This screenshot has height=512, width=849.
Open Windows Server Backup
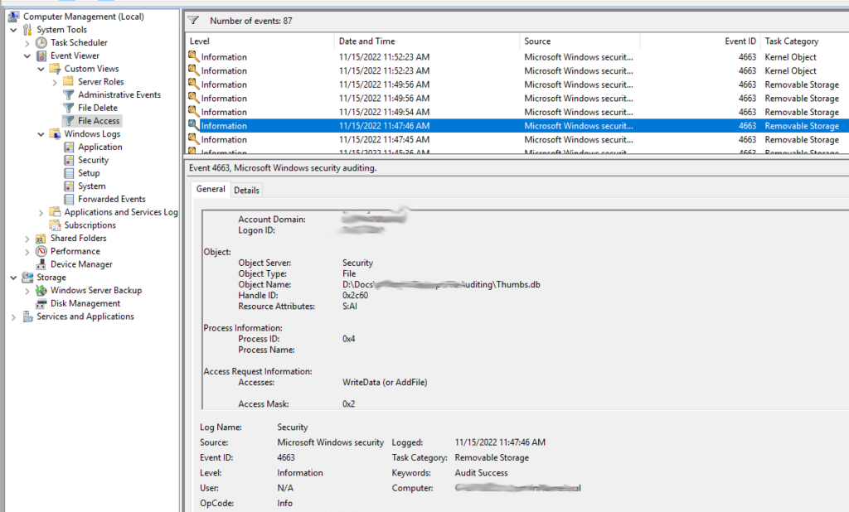tap(98, 290)
